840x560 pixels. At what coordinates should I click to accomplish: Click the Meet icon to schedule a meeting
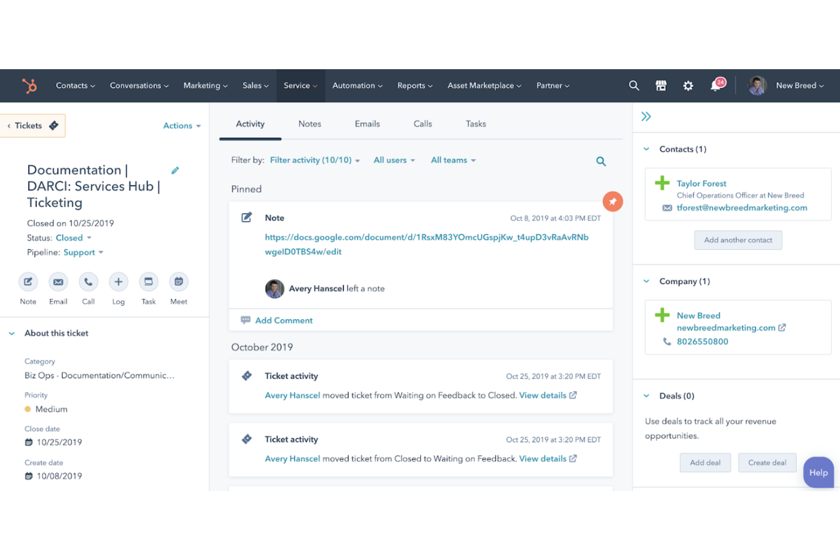[x=178, y=281]
